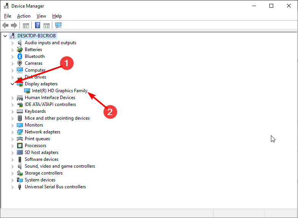298x218 pixels.
Task: Select the DESKTOP-B3CRIOB computer name
Action: pos(37,36)
